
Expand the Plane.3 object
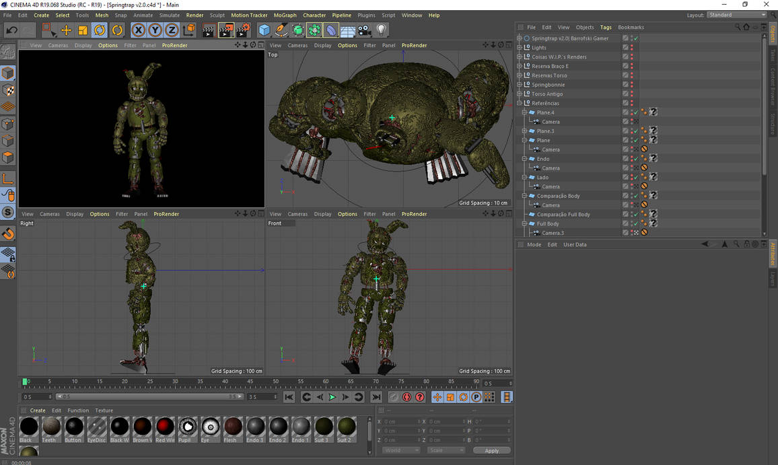524,131
